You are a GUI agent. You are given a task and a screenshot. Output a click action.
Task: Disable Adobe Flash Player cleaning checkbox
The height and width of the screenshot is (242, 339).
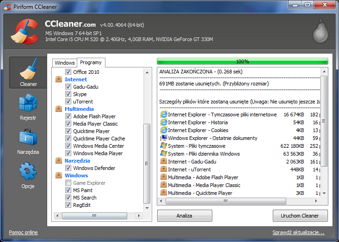click(x=68, y=116)
